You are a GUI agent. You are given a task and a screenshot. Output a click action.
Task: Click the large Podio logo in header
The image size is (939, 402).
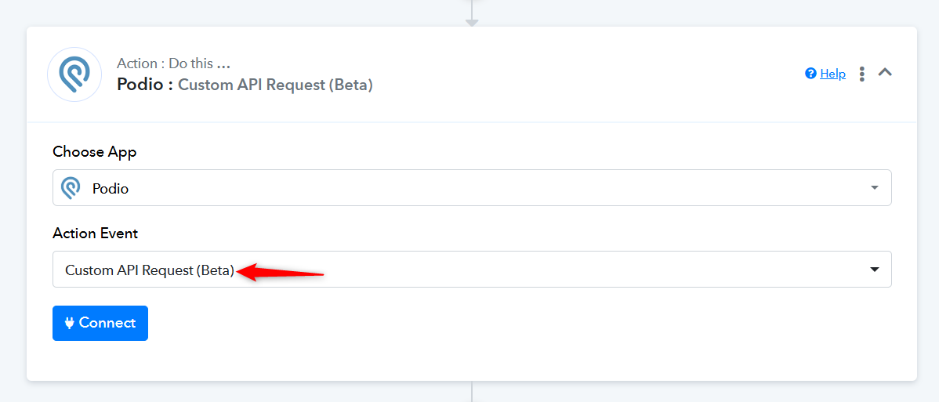[x=74, y=74]
